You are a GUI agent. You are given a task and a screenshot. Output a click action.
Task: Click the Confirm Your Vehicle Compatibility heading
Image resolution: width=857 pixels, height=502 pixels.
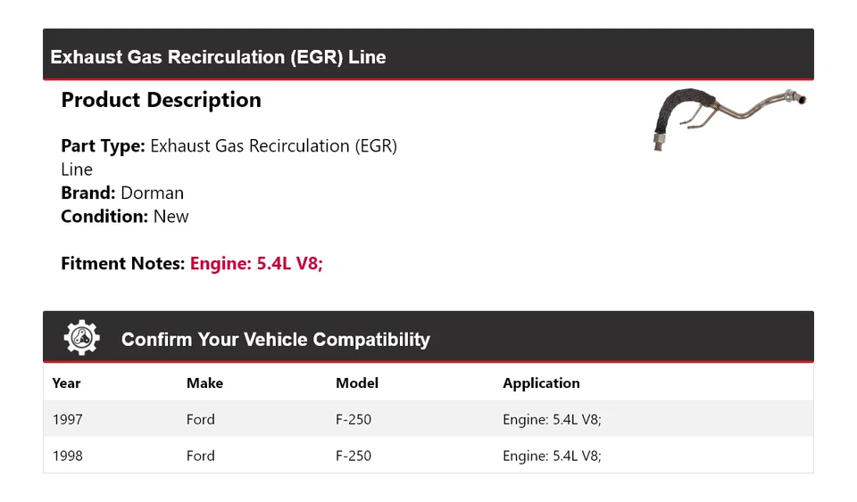click(276, 340)
